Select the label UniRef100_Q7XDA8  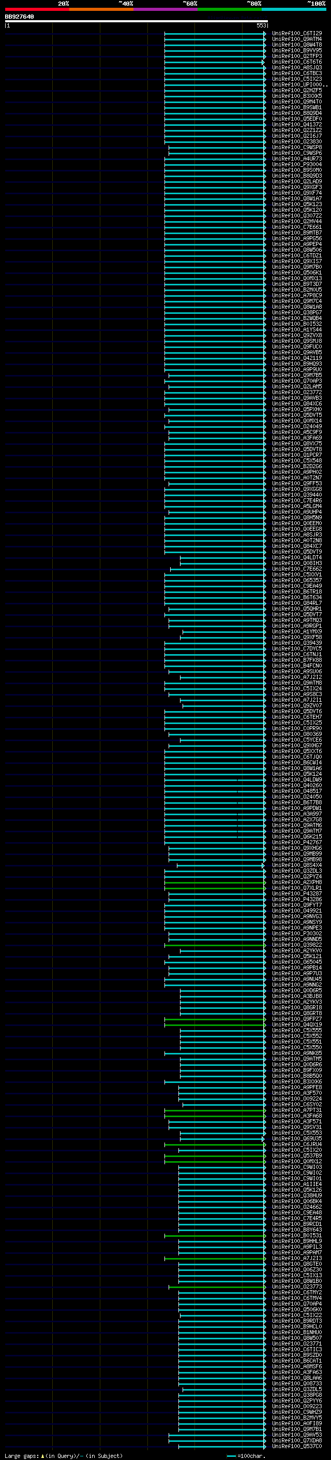tap(296, 1441)
